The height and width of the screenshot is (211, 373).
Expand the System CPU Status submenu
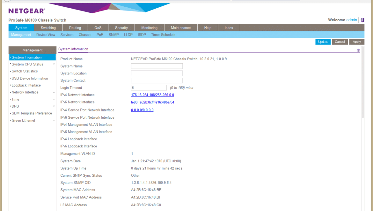point(54,64)
